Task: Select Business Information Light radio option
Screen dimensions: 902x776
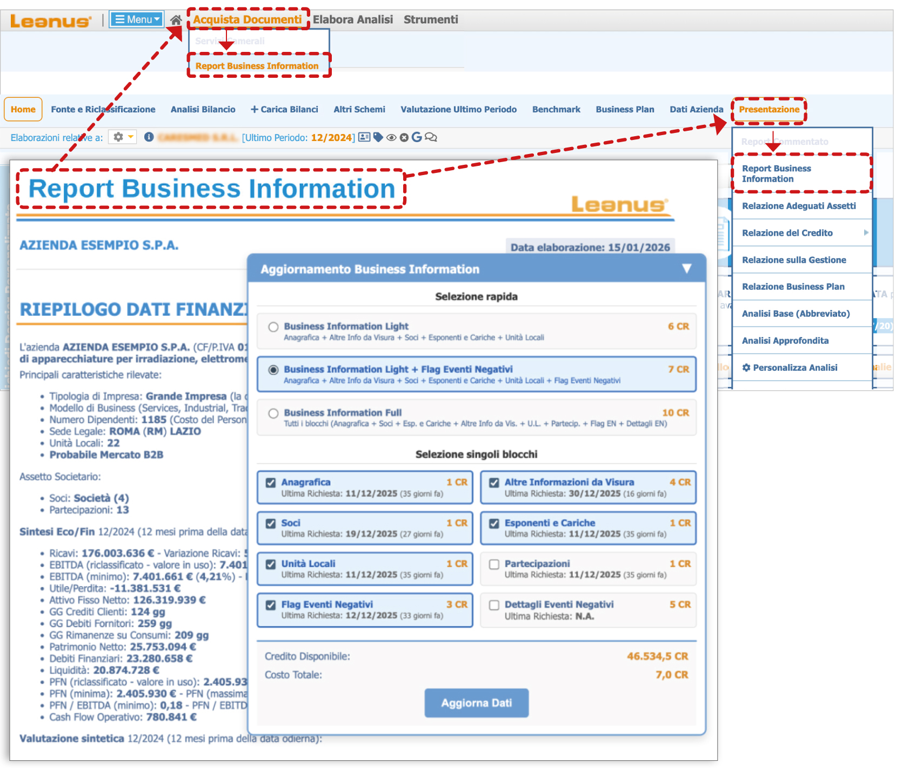Action: coord(273,327)
